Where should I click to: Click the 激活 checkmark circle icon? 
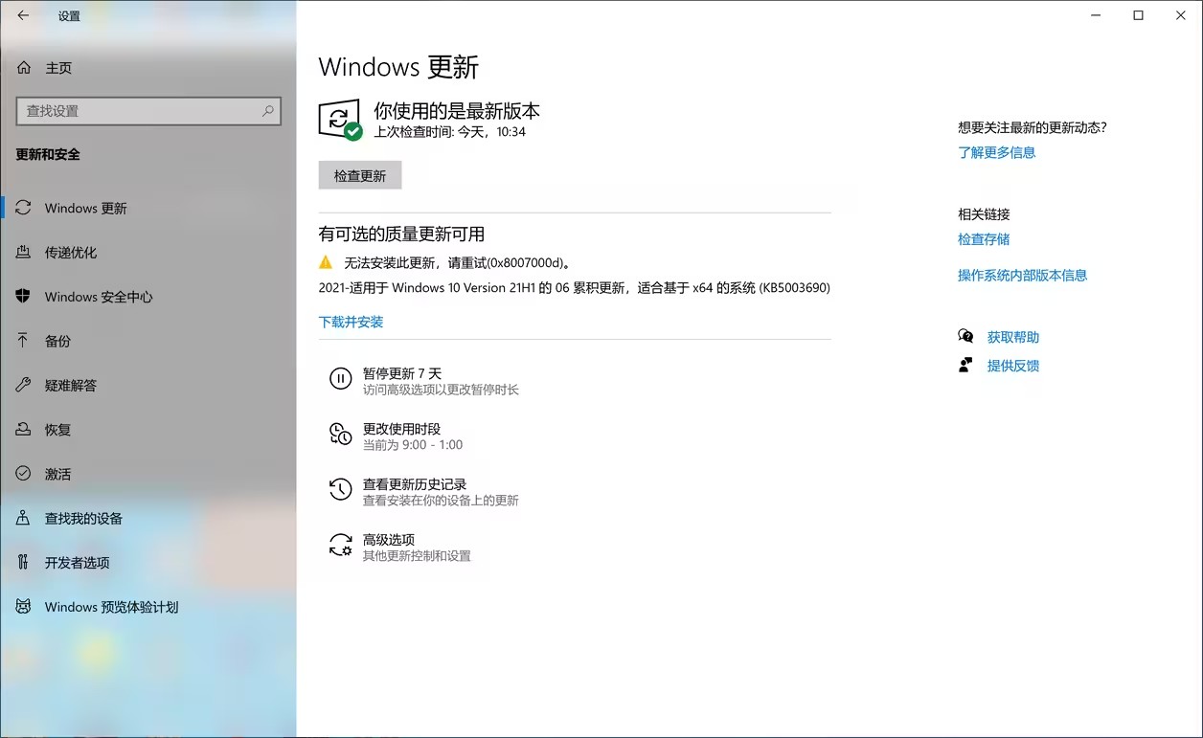(x=24, y=473)
